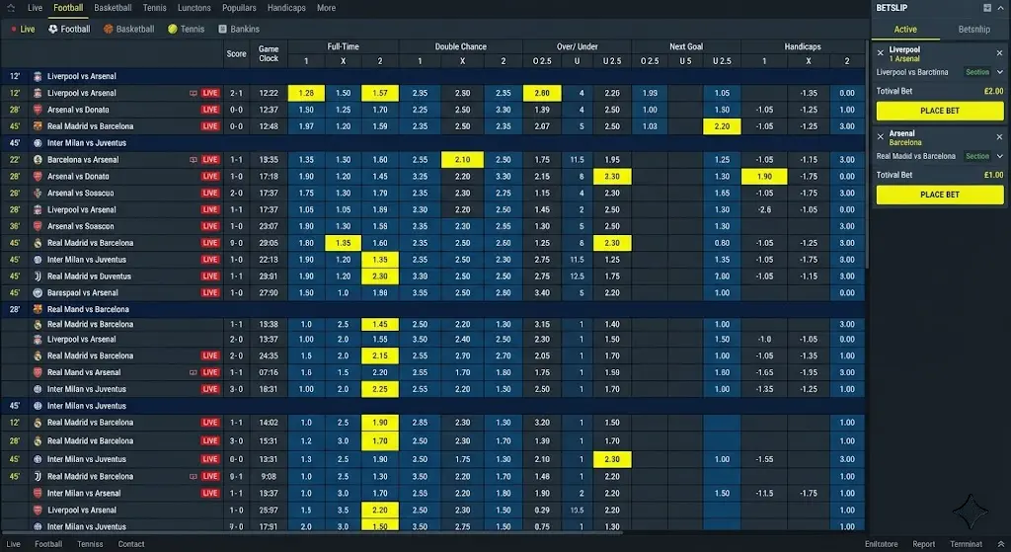Open Temninat link in footer
The height and width of the screenshot is (552, 1011).
pyautogui.click(x=966, y=544)
